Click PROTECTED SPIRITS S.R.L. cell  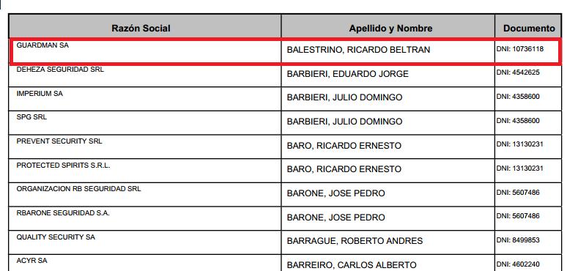pyautogui.click(x=63, y=166)
